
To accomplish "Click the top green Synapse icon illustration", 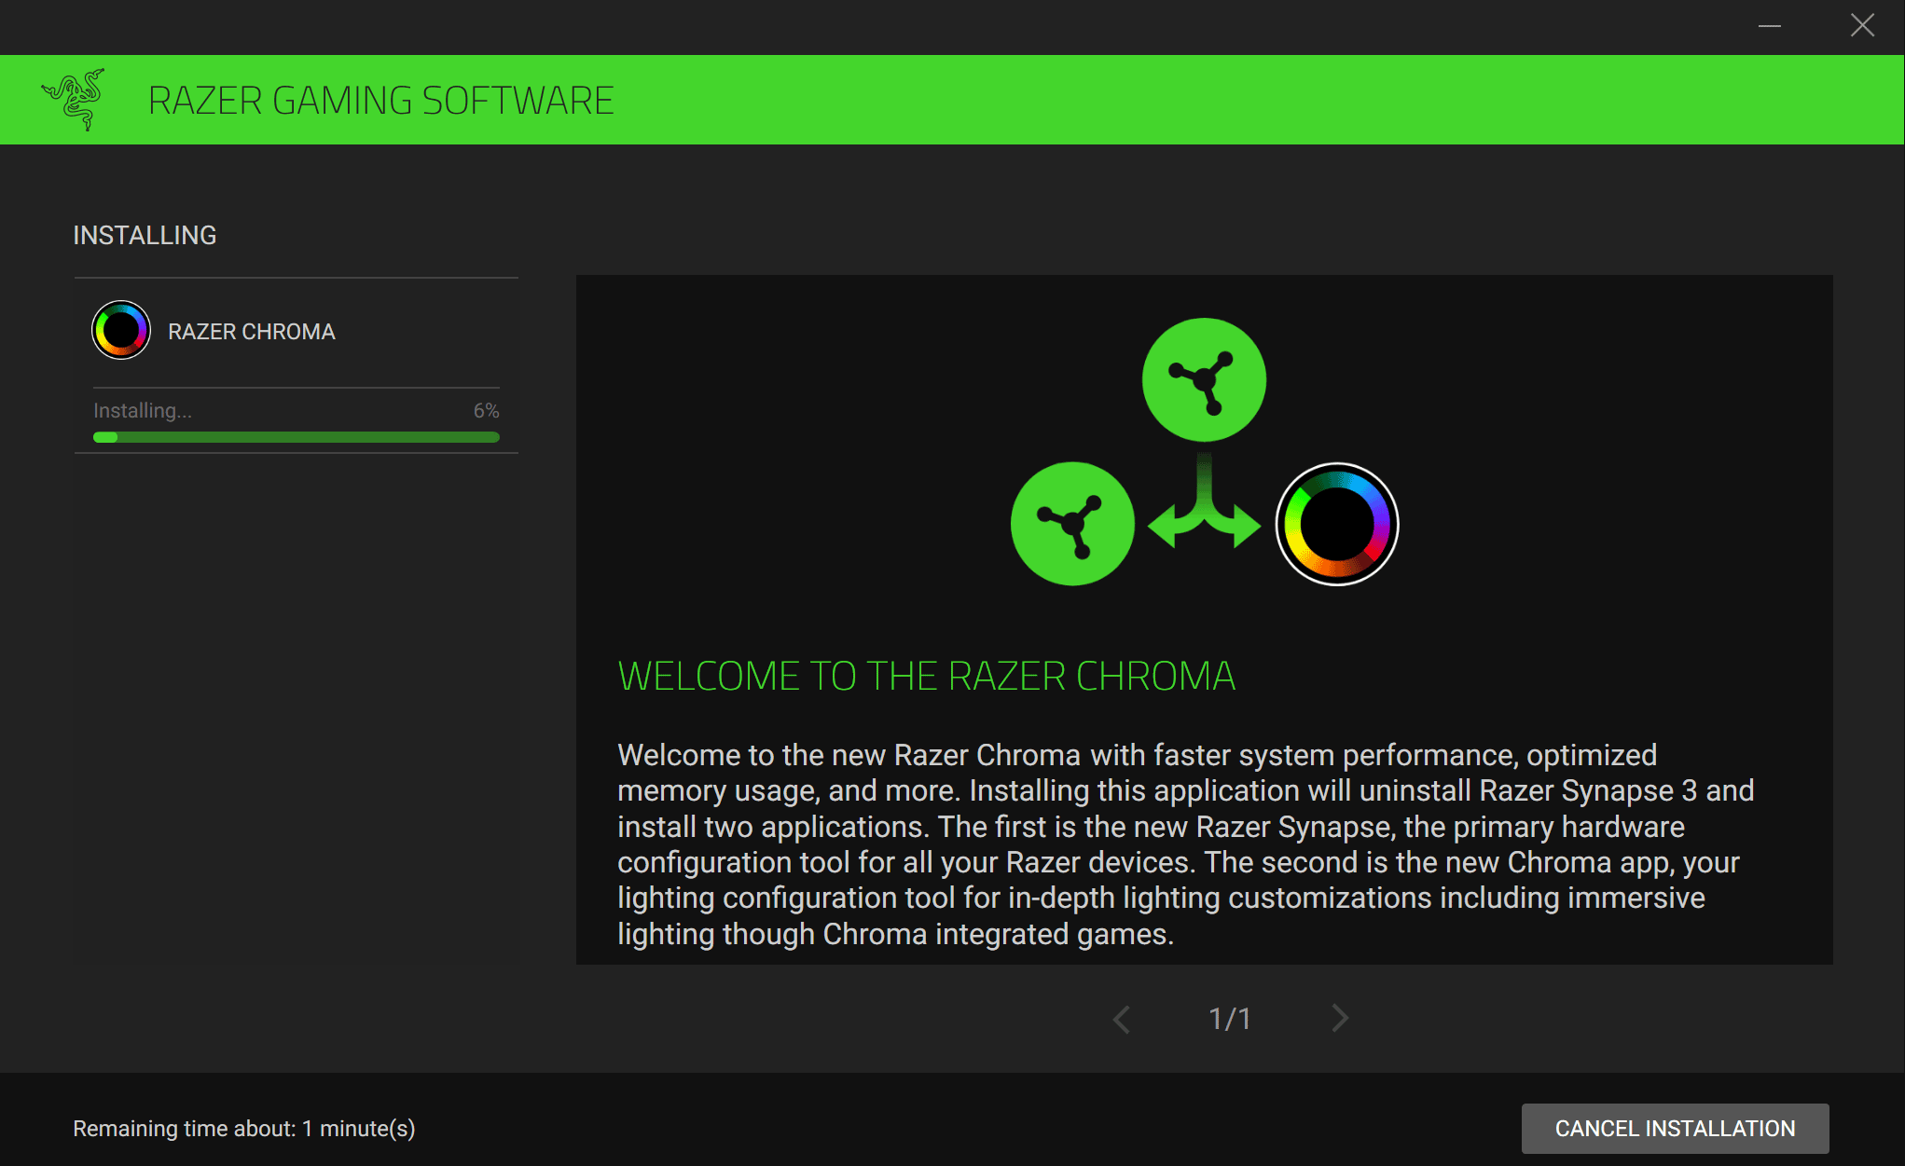I will point(1204,379).
